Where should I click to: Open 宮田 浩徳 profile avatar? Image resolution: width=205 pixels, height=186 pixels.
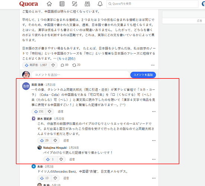(26, 86)
